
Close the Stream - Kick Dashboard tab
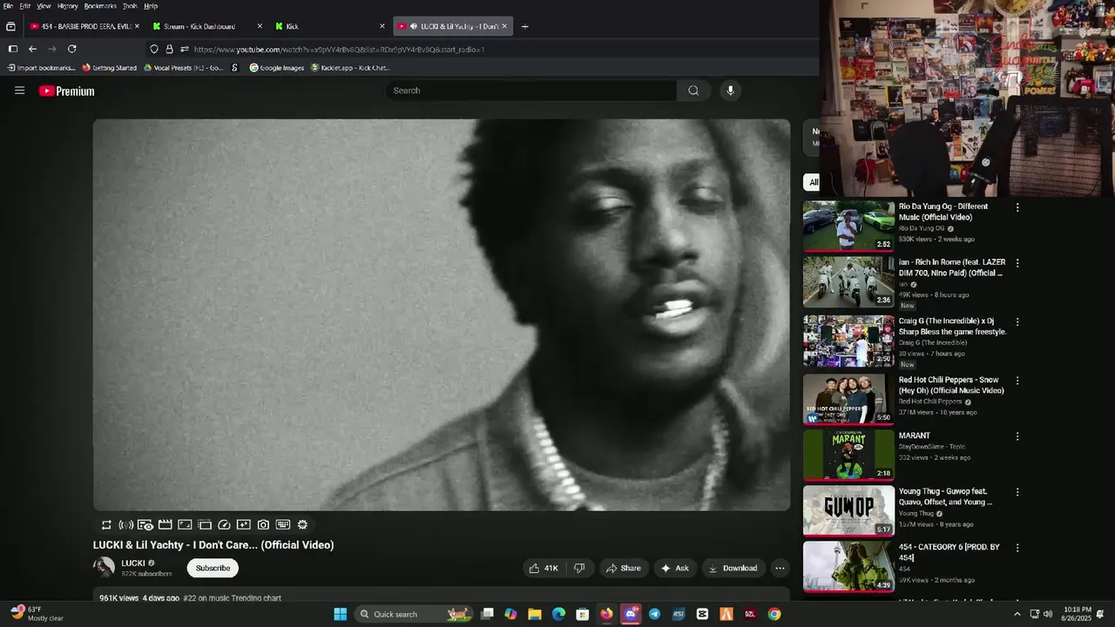point(260,26)
